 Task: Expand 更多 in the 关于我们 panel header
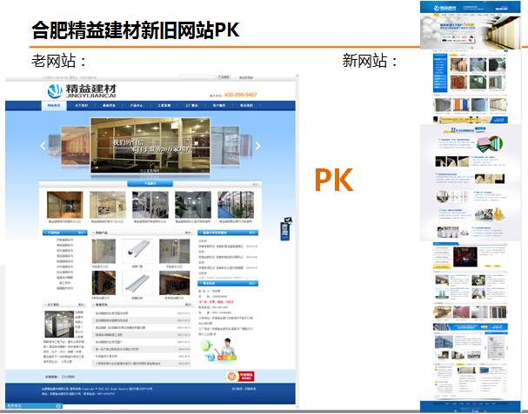[80, 305]
